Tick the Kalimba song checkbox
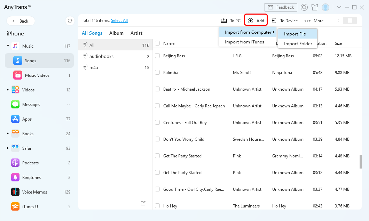 157,72
